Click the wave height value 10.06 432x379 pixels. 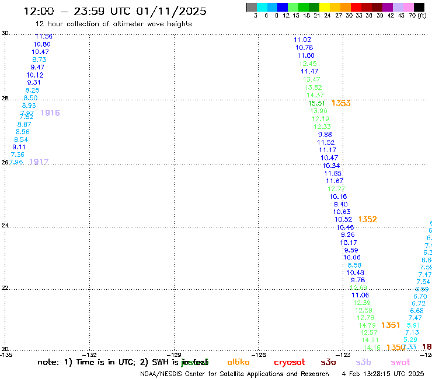(x=352, y=258)
